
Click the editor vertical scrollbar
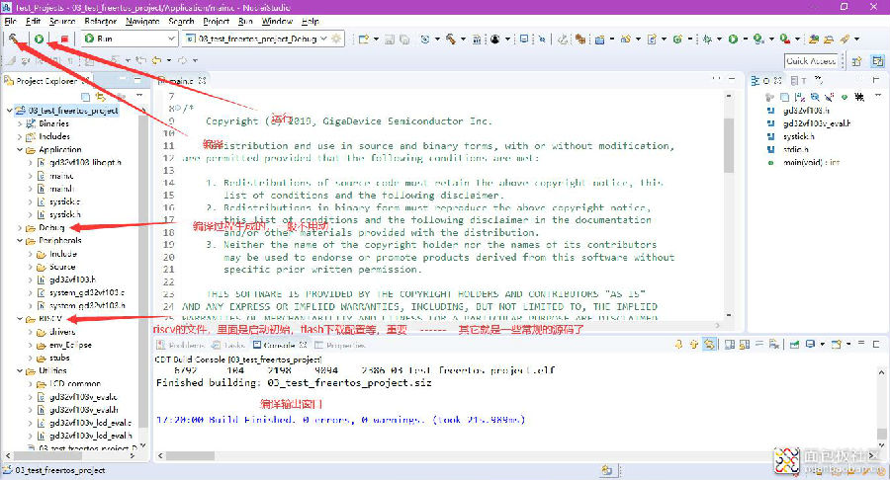pyautogui.click(x=728, y=198)
